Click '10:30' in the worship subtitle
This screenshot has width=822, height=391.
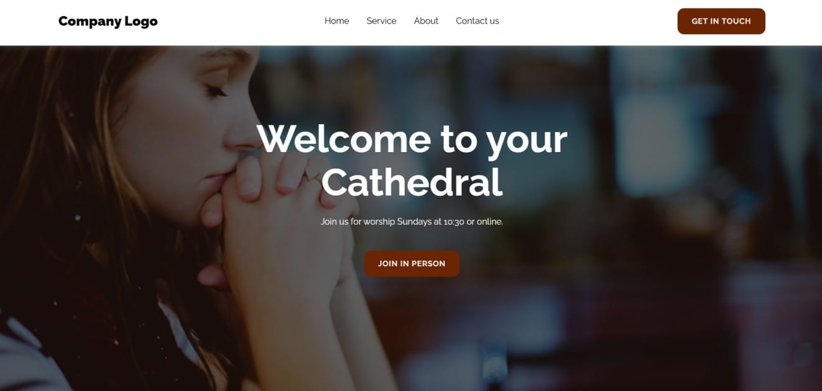click(454, 222)
